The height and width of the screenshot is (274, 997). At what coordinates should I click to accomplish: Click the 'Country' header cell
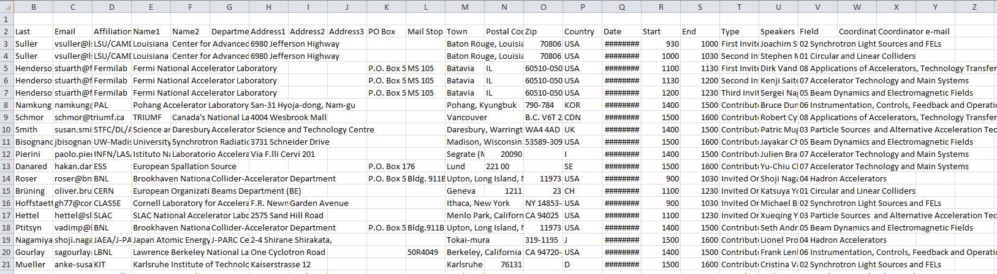pos(582,31)
